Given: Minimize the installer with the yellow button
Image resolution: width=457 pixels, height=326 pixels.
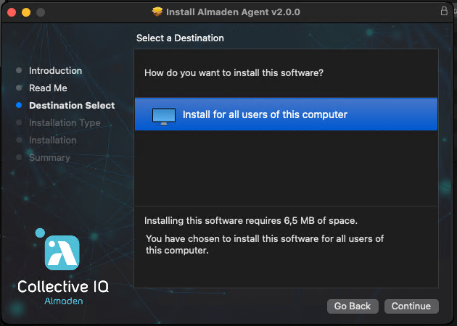Looking at the screenshot, I should [26, 12].
